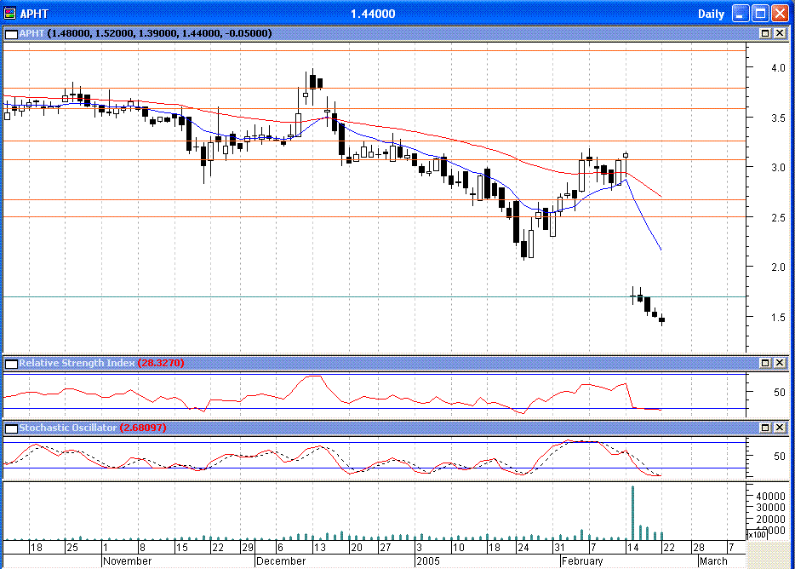Click the February month label
Image resolution: width=795 pixels, height=569 pixels.
(582, 561)
